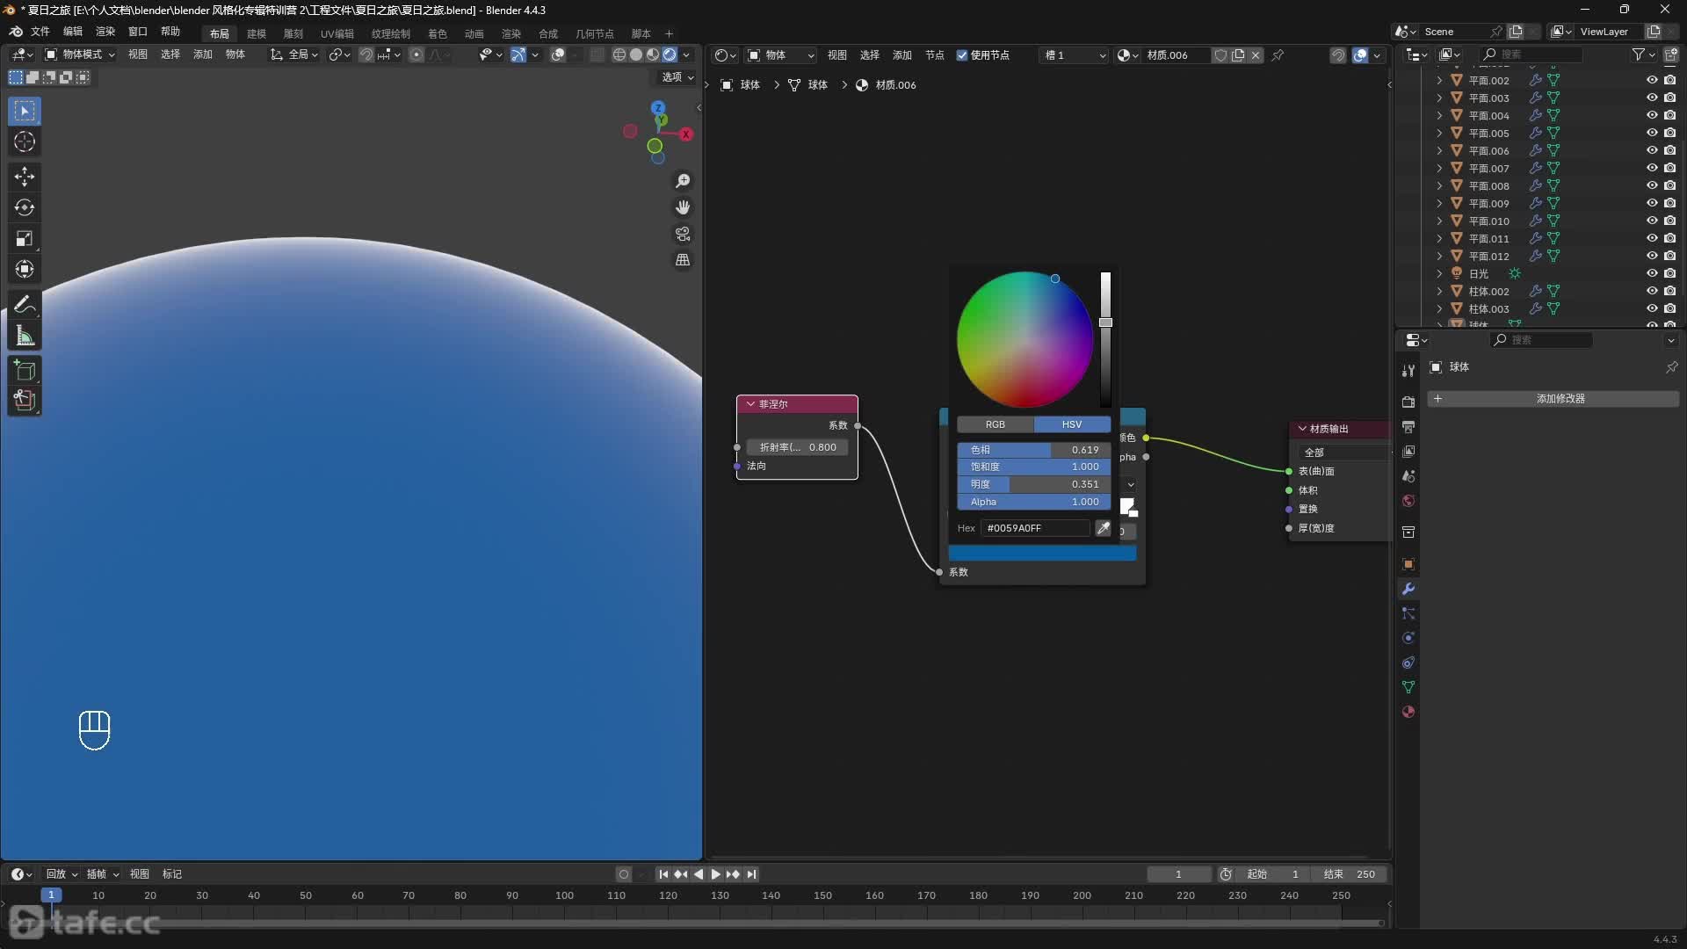Switch perspective/orthographic grid icon
The width and height of the screenshot is (1687, 949).
(x=683, y=260)
